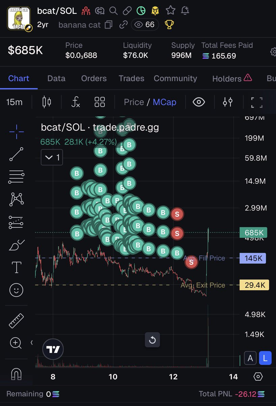This screenshot has width=276, height=406.
Task: Enter fullscreen chart mode
Action: point(257,102)
